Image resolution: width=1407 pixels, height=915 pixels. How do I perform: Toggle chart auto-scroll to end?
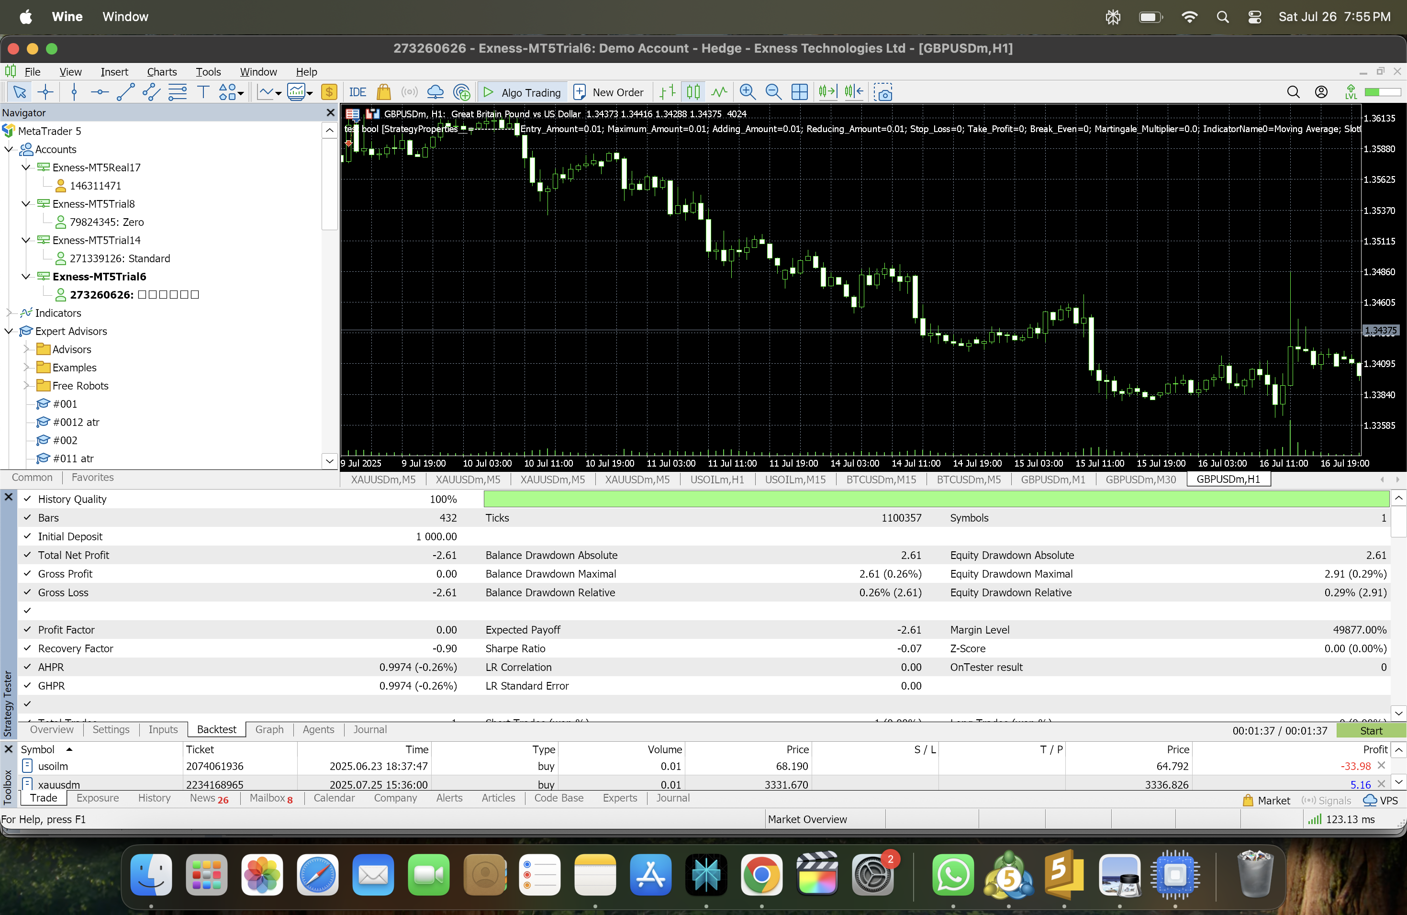tap(827, 92)
